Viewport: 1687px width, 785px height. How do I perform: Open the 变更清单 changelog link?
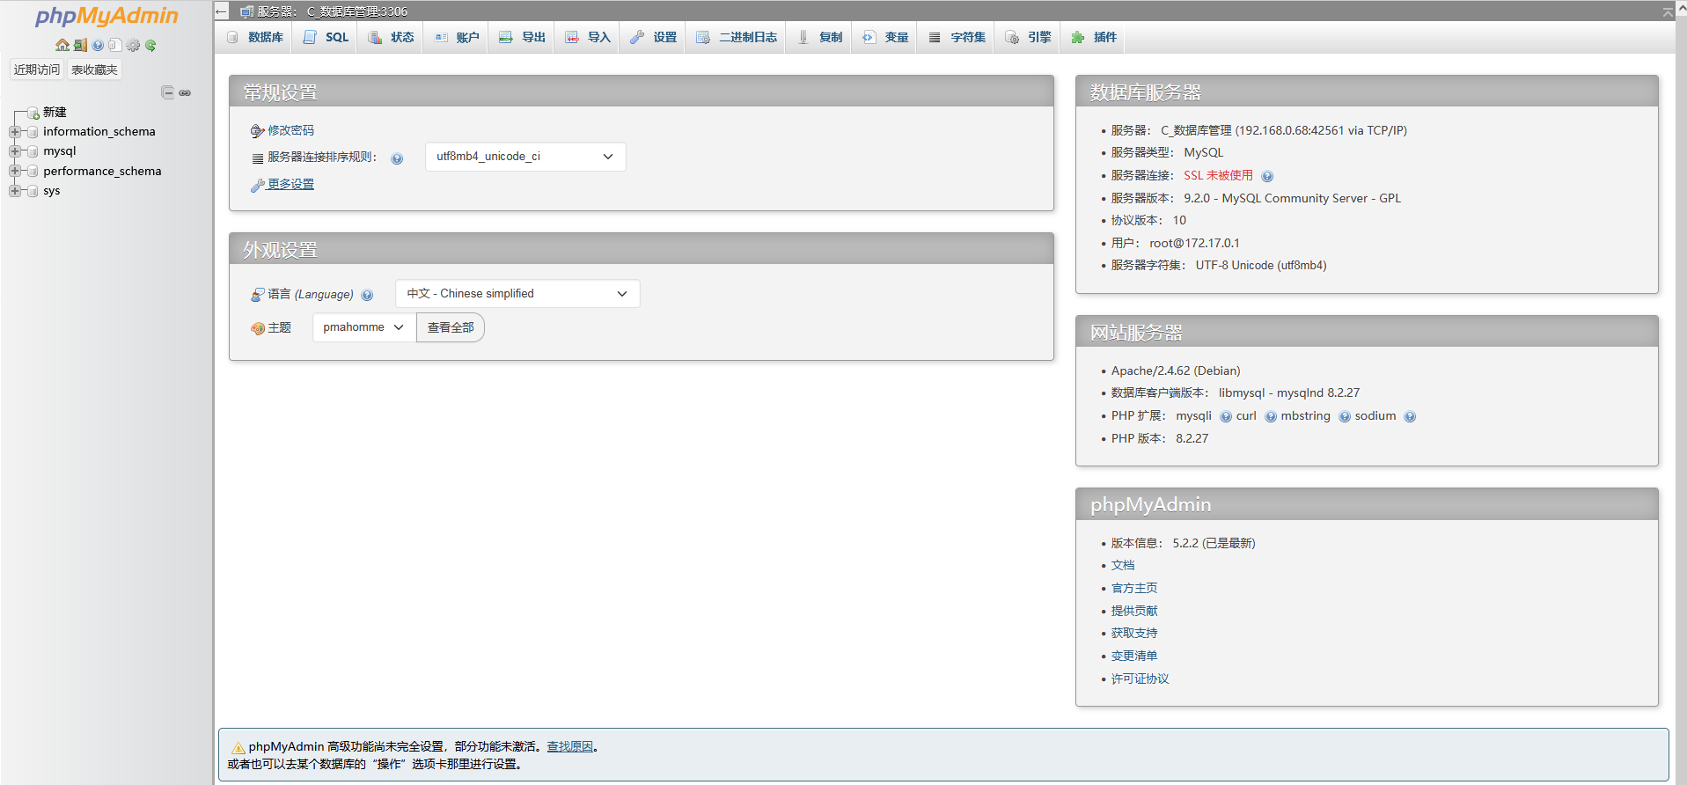pos(1134,656)
